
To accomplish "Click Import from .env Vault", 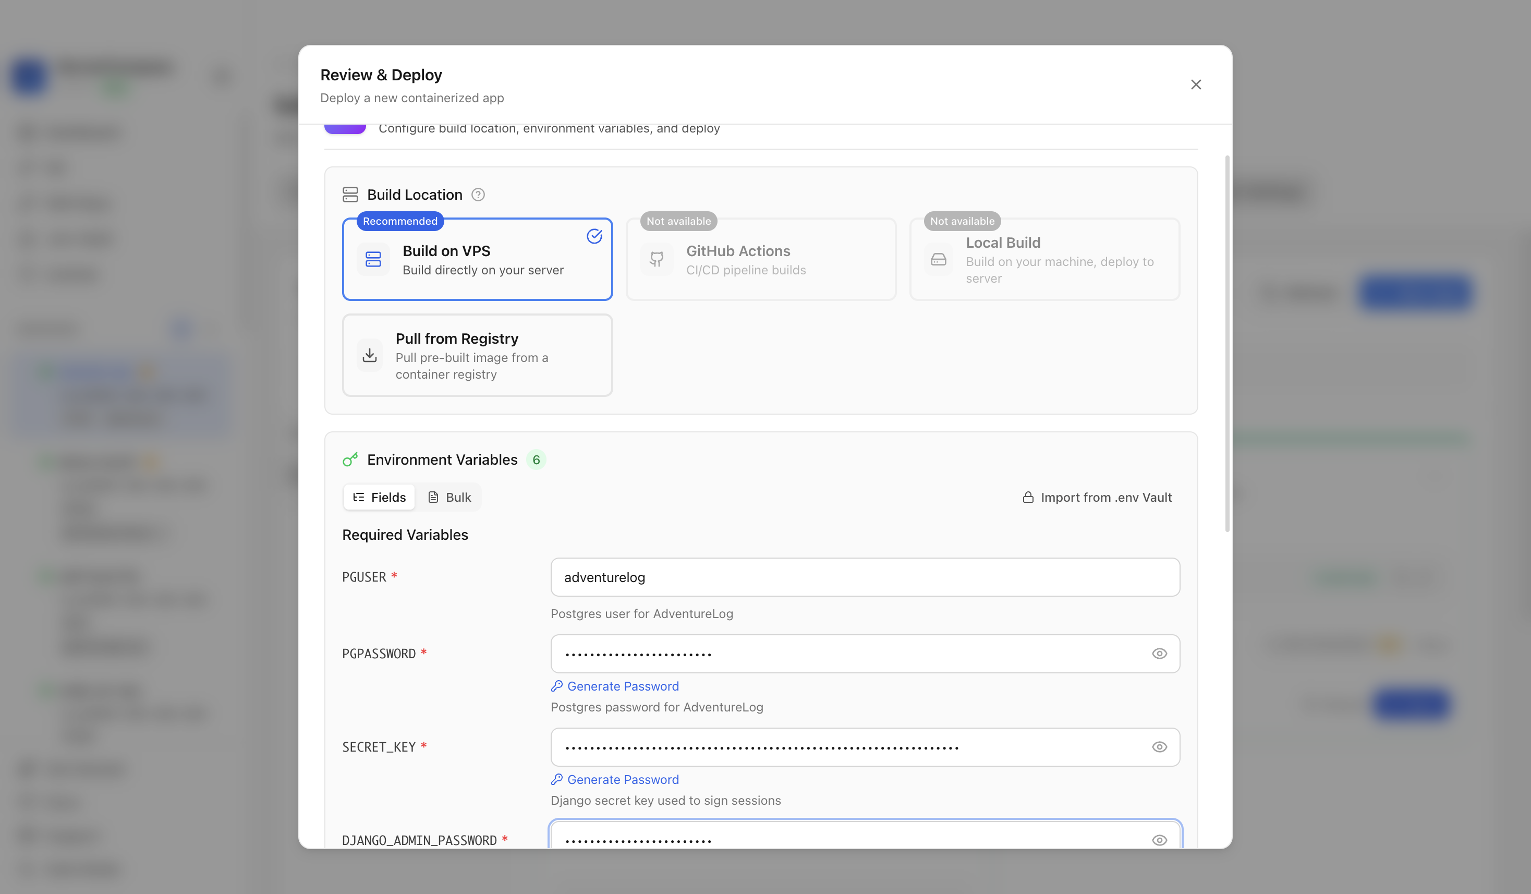I will [1097, 497].
